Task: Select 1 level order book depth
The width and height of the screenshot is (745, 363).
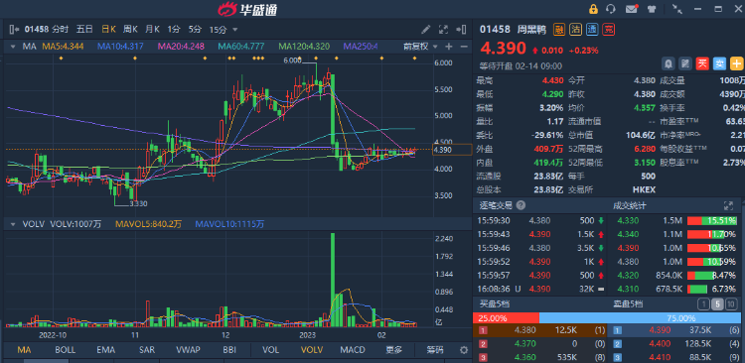Action: coord(703,304)
